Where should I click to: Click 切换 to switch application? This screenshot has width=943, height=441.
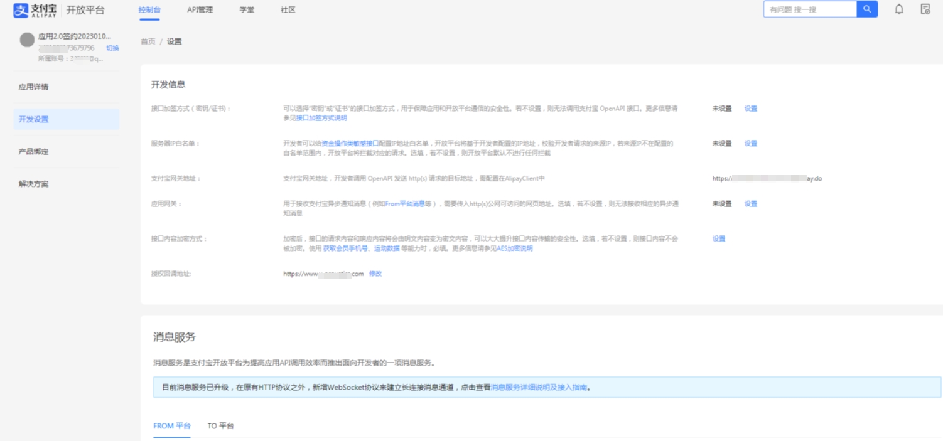(112, 48)
